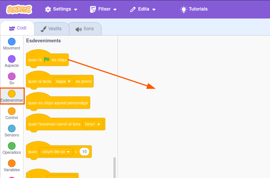This screenshot has height=178, width=270.
Task: Open the Edita menu
Action: 143,9
